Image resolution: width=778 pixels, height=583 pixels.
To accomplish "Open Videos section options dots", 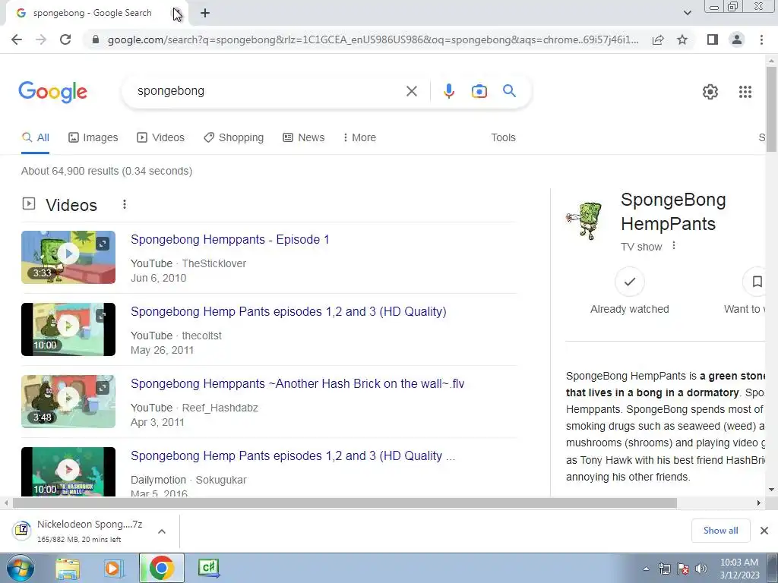I will point(125,204).
